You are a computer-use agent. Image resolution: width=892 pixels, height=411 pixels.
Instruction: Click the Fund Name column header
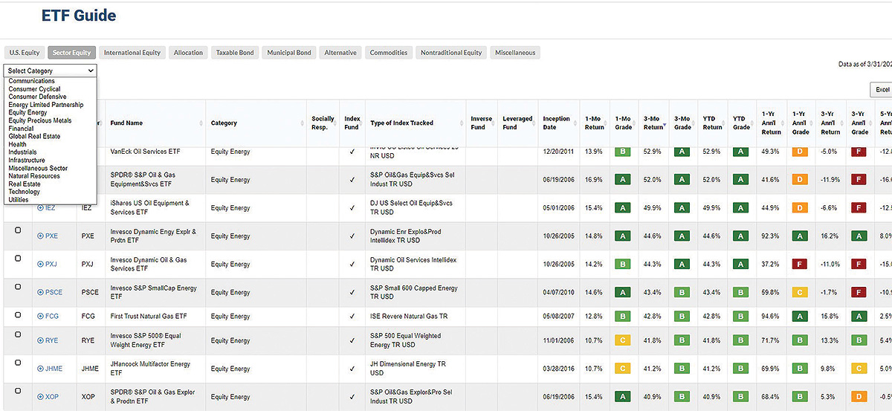point(126,123)
